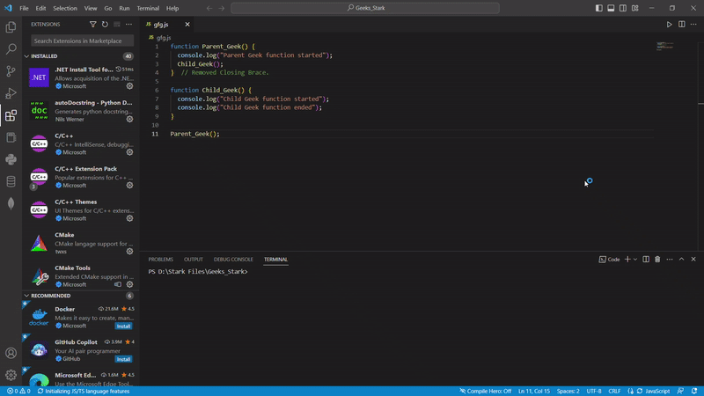704x396 pixels.
Task: Switch to the OUTPUT tab
Action: pos(194,260)
